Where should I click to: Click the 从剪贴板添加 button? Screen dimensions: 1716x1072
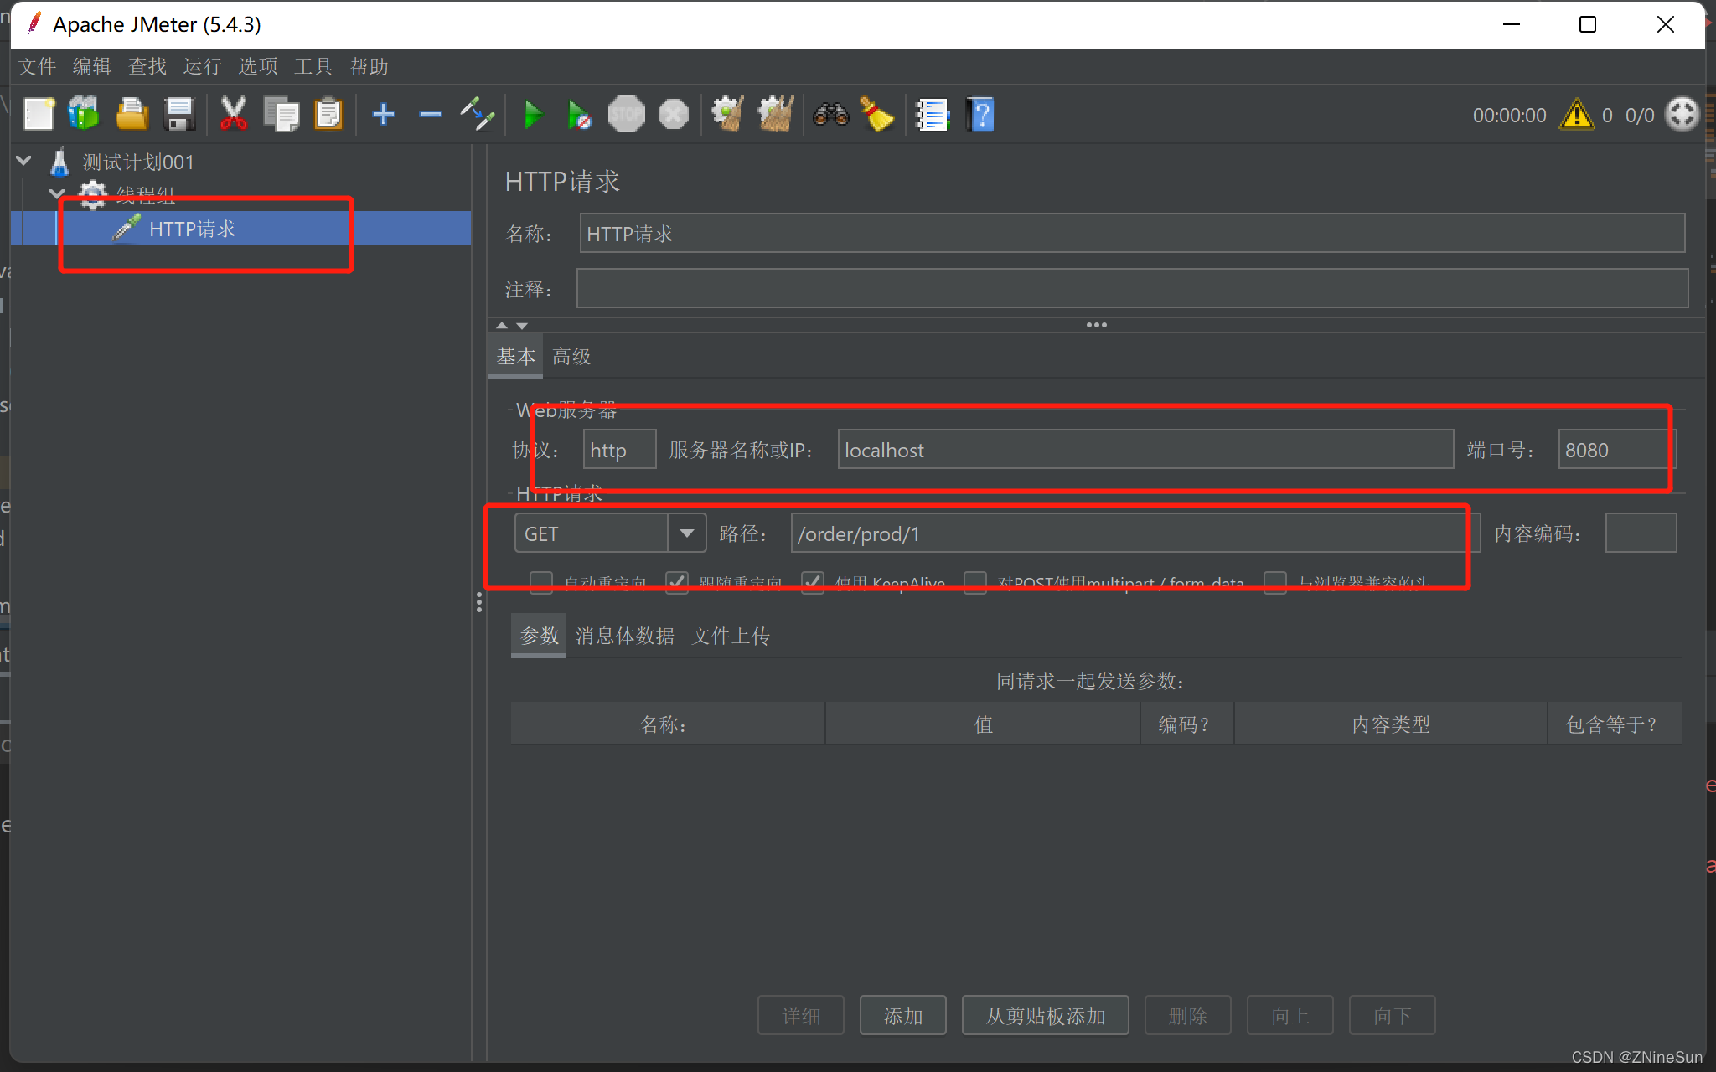pyautogui.click(x=1045, y=1015)
